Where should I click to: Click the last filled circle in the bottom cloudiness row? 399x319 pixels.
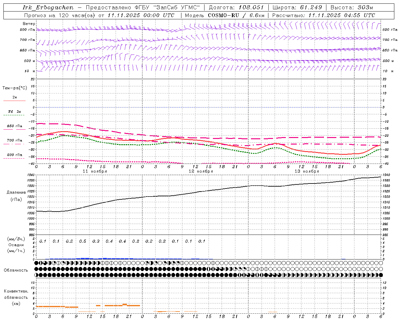(x=381, y=275)
